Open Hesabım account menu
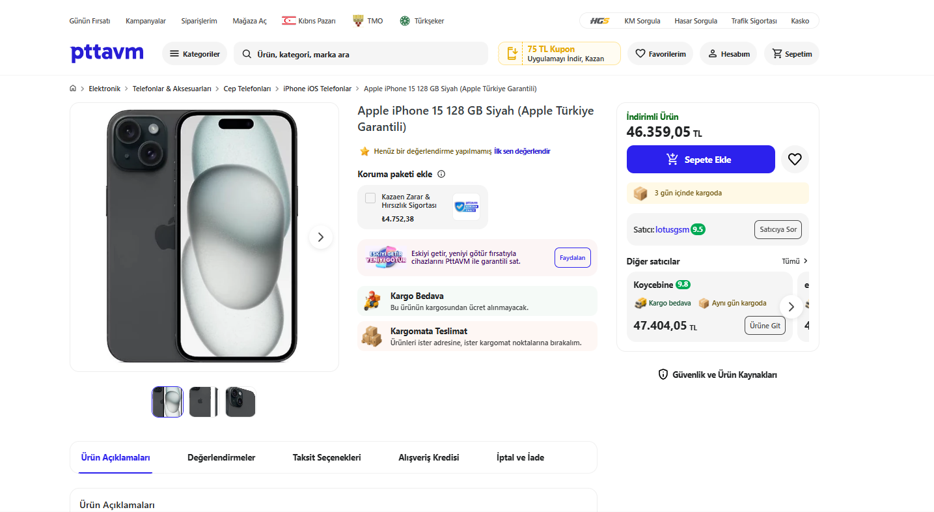The width and height of the screenshot is (934, 512). 728,54
